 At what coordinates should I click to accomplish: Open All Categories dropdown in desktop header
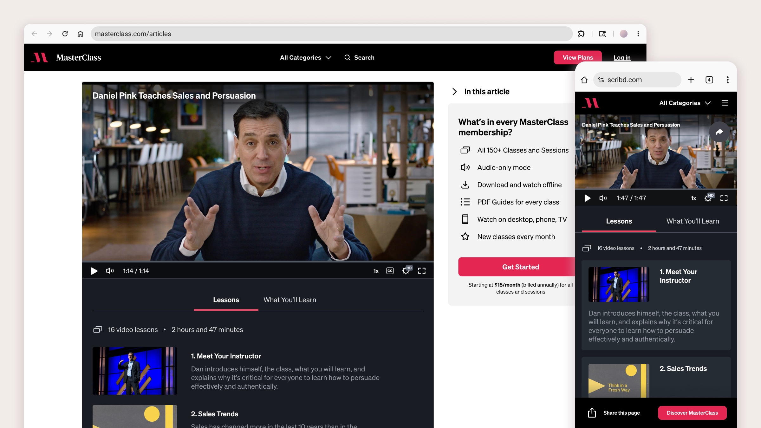pos(306,57)
